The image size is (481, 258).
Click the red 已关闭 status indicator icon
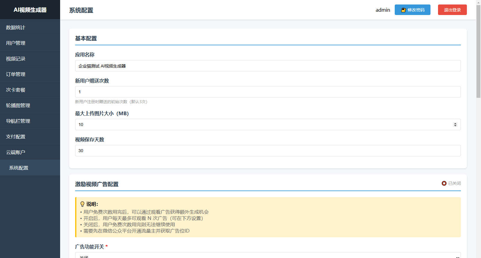click(444, 183)
